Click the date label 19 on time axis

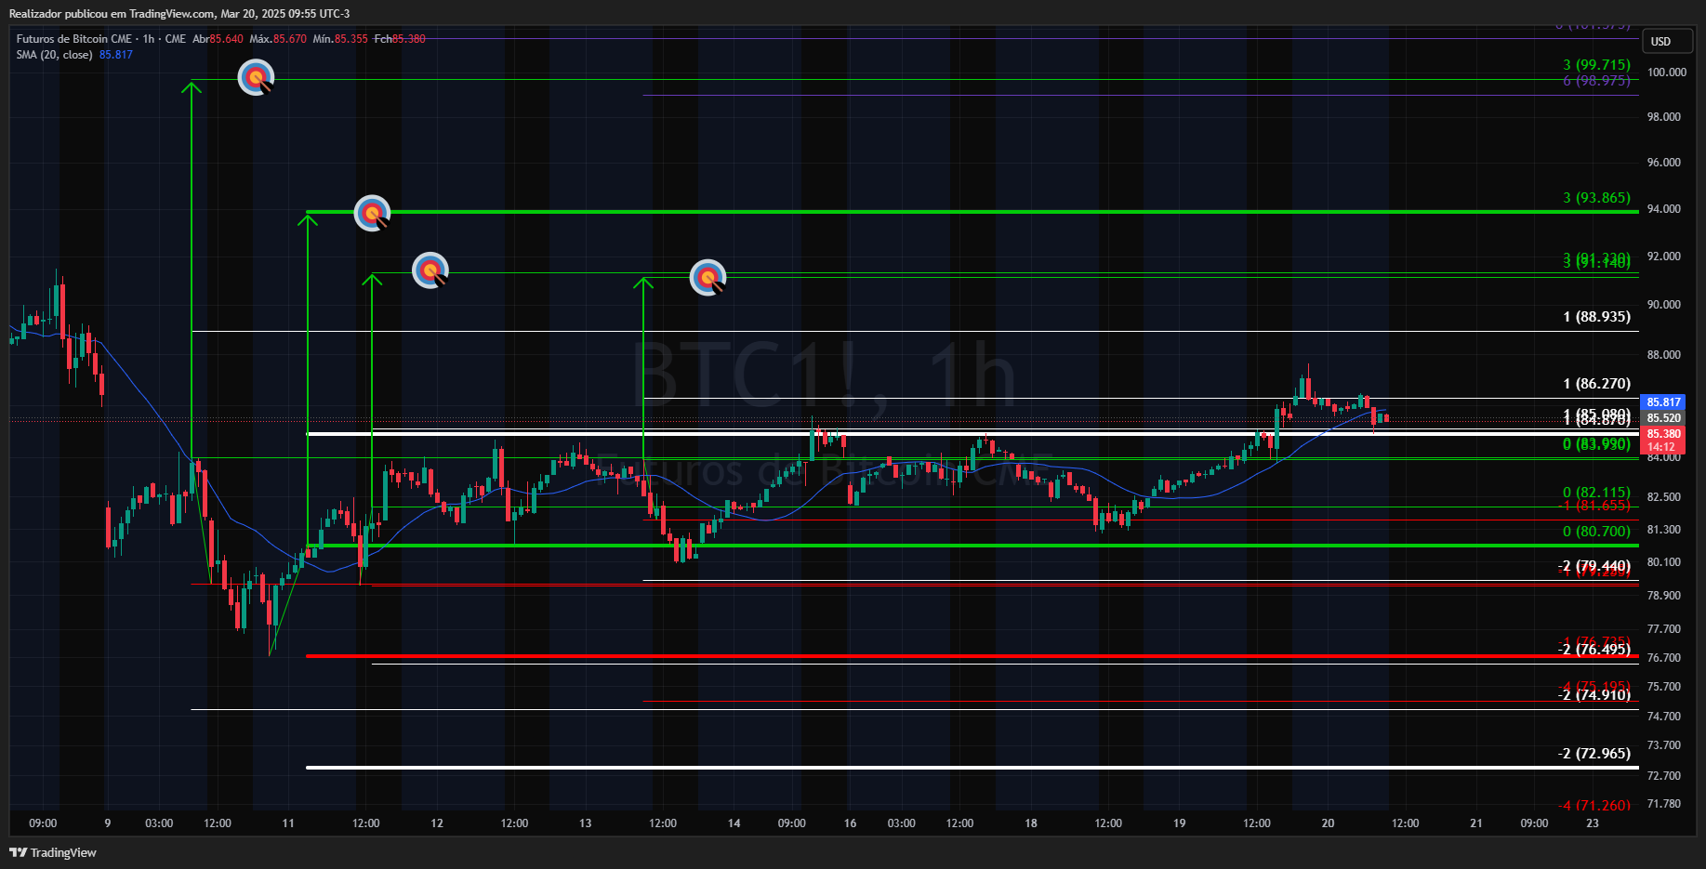coord(1179,823)
